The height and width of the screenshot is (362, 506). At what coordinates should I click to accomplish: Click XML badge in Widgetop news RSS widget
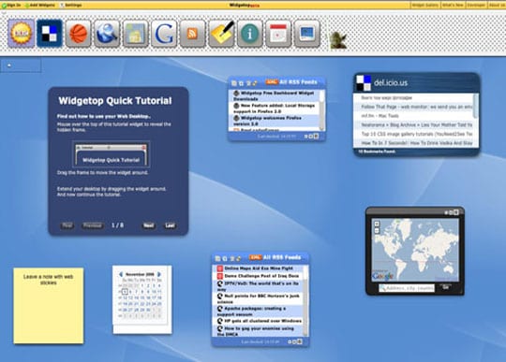[272, 82]
